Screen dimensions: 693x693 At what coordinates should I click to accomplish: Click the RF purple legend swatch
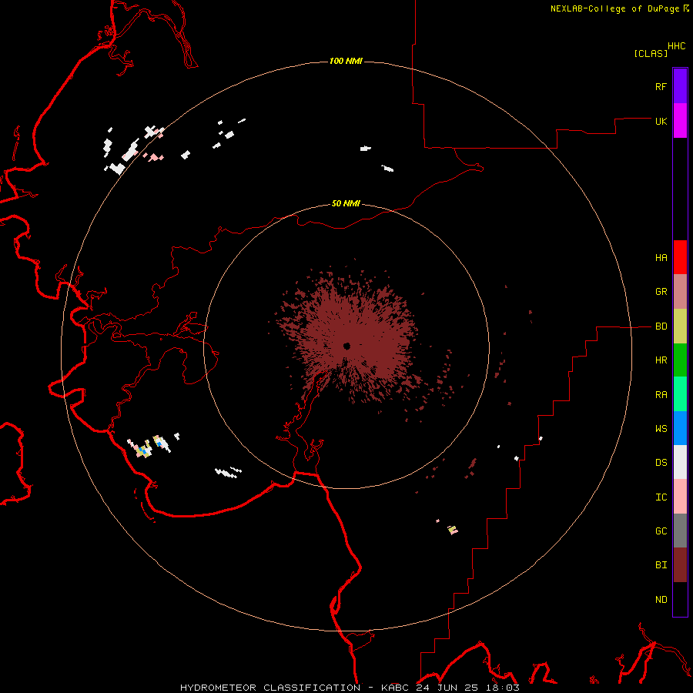[x=680, y=86]
